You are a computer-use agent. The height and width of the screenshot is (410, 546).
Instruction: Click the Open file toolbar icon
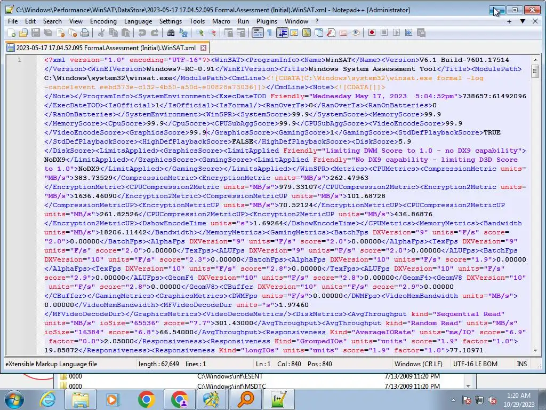(23, 33)
